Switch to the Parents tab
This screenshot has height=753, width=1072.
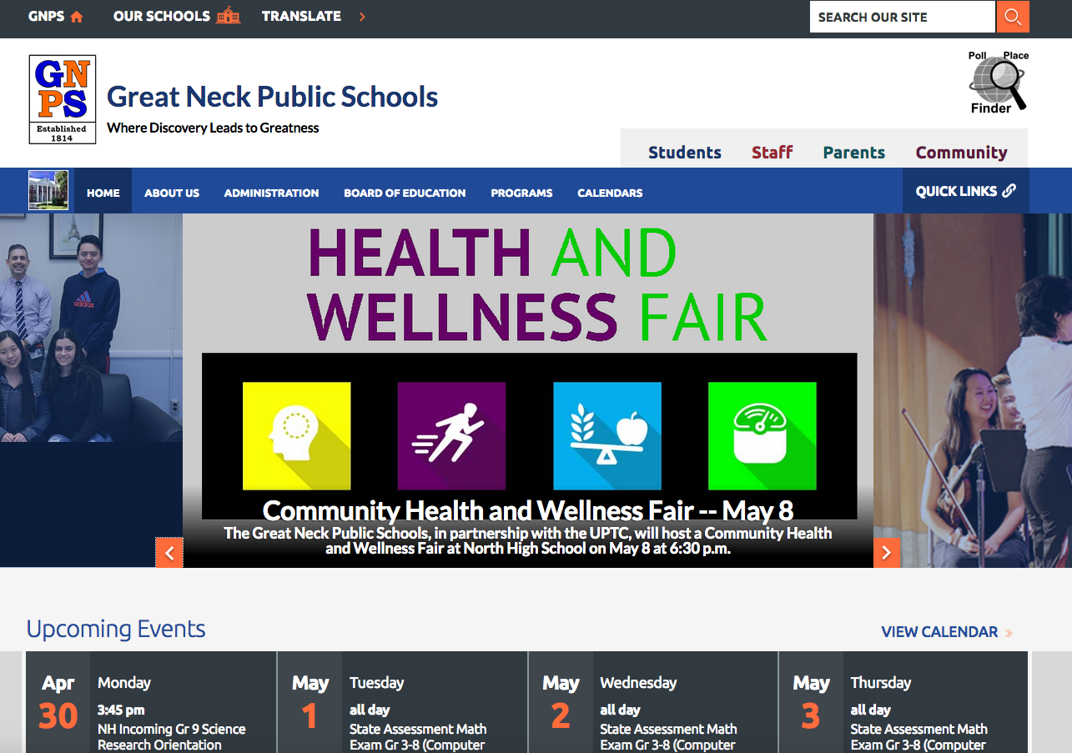[853, 153]
